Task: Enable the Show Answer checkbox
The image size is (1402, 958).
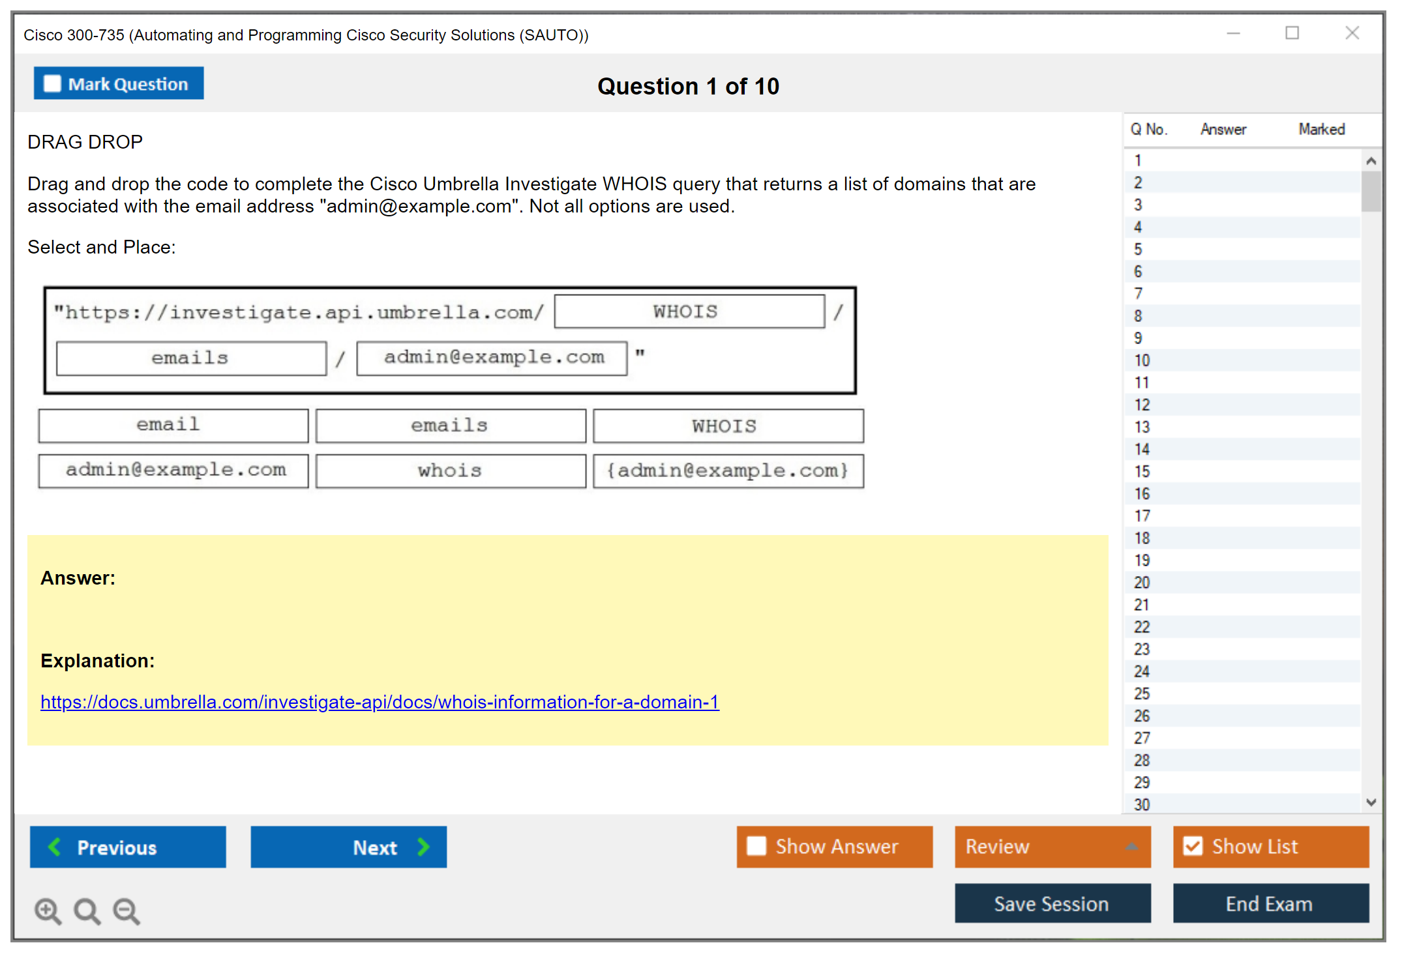Action: 756,846
